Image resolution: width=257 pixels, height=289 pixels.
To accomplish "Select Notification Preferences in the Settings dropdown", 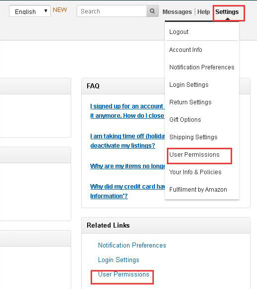I will click(x=202, y=67).
